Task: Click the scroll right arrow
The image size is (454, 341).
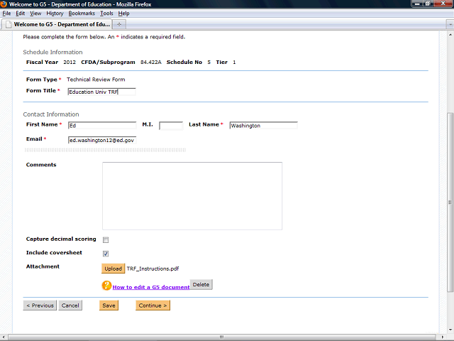Action: pyautogui.click(x=442, y=337)
